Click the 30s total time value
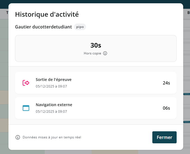This screenshot has height=154, width=190. pos(96,45)
